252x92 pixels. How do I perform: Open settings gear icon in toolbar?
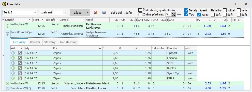coord(104,12)
